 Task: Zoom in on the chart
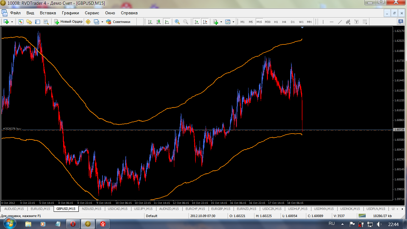(177, 22)
